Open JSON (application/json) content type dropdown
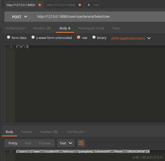The image size is (165, 161). pos(131,38)
